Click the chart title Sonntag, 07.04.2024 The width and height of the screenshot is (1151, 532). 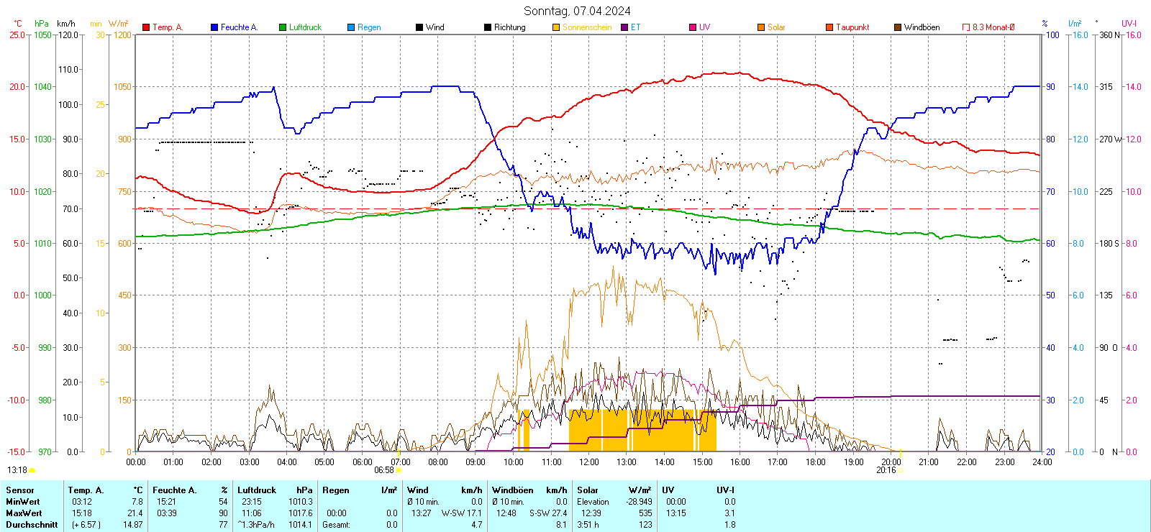coord(577,11)
